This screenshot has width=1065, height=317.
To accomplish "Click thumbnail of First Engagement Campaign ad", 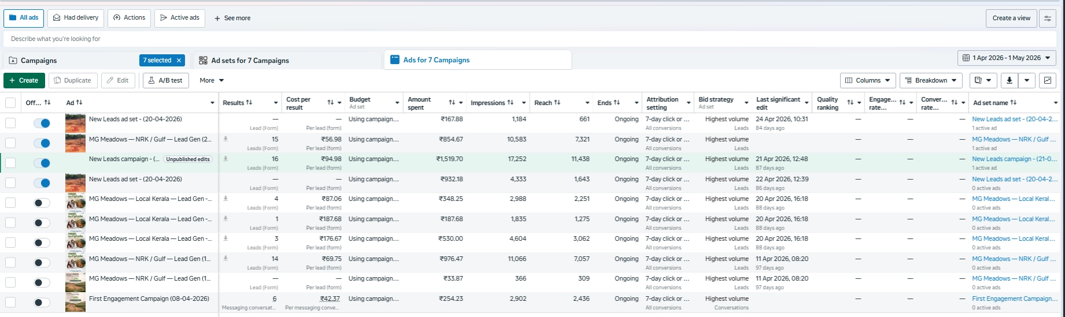I will point(75,302).
